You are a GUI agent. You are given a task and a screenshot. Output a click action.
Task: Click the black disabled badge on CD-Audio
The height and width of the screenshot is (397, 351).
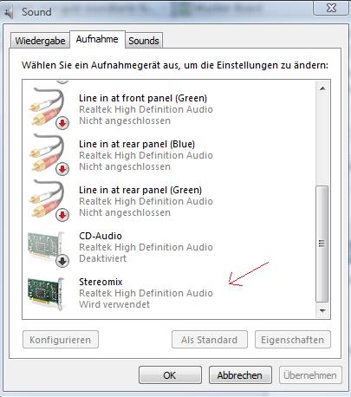click(x=62, y=261)
